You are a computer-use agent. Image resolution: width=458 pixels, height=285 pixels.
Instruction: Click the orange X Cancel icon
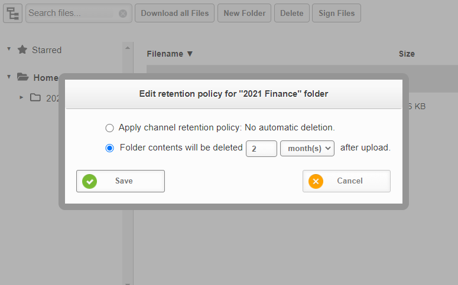point(316,181)
